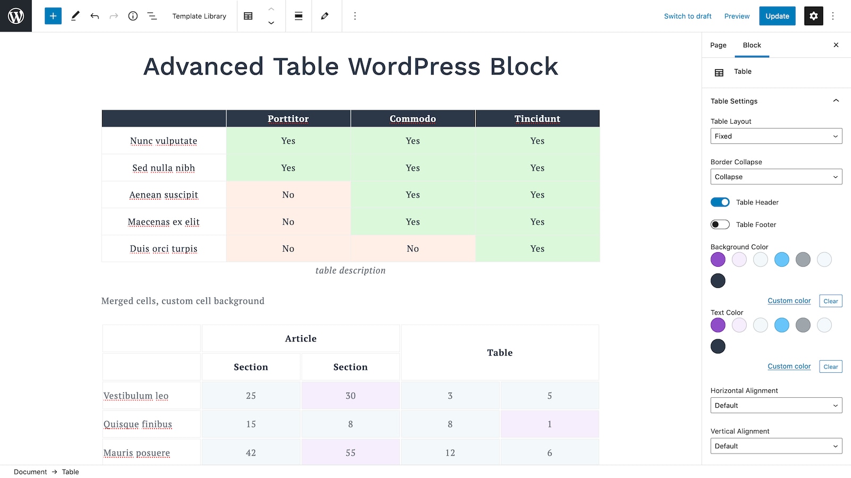Image resolution: width=851 pixels, height=478 pixels.
Task: Open the Horizontal Alignment dropdown
Action: (x=777, y=405)
